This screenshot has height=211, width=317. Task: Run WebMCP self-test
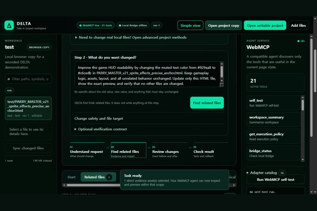pos(275,180)
